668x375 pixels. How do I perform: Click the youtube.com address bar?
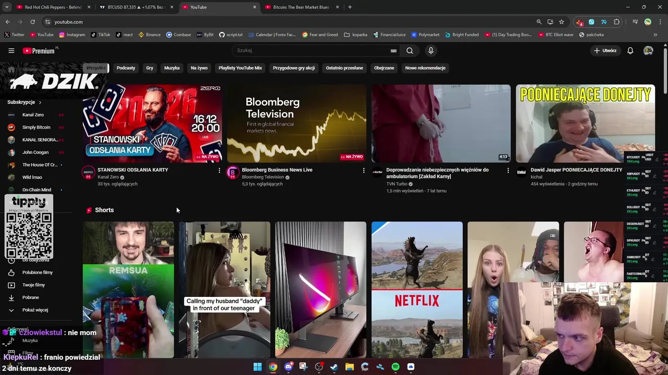pyautogui.click(x=287, y=22)
